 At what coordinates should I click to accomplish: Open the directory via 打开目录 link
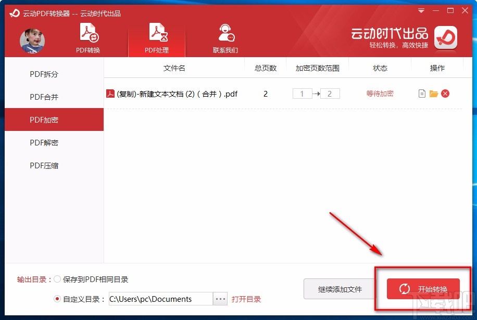point(246,299)
